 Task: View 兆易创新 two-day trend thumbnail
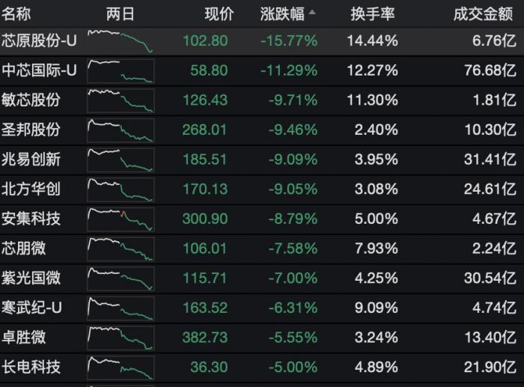click(121, 159)
